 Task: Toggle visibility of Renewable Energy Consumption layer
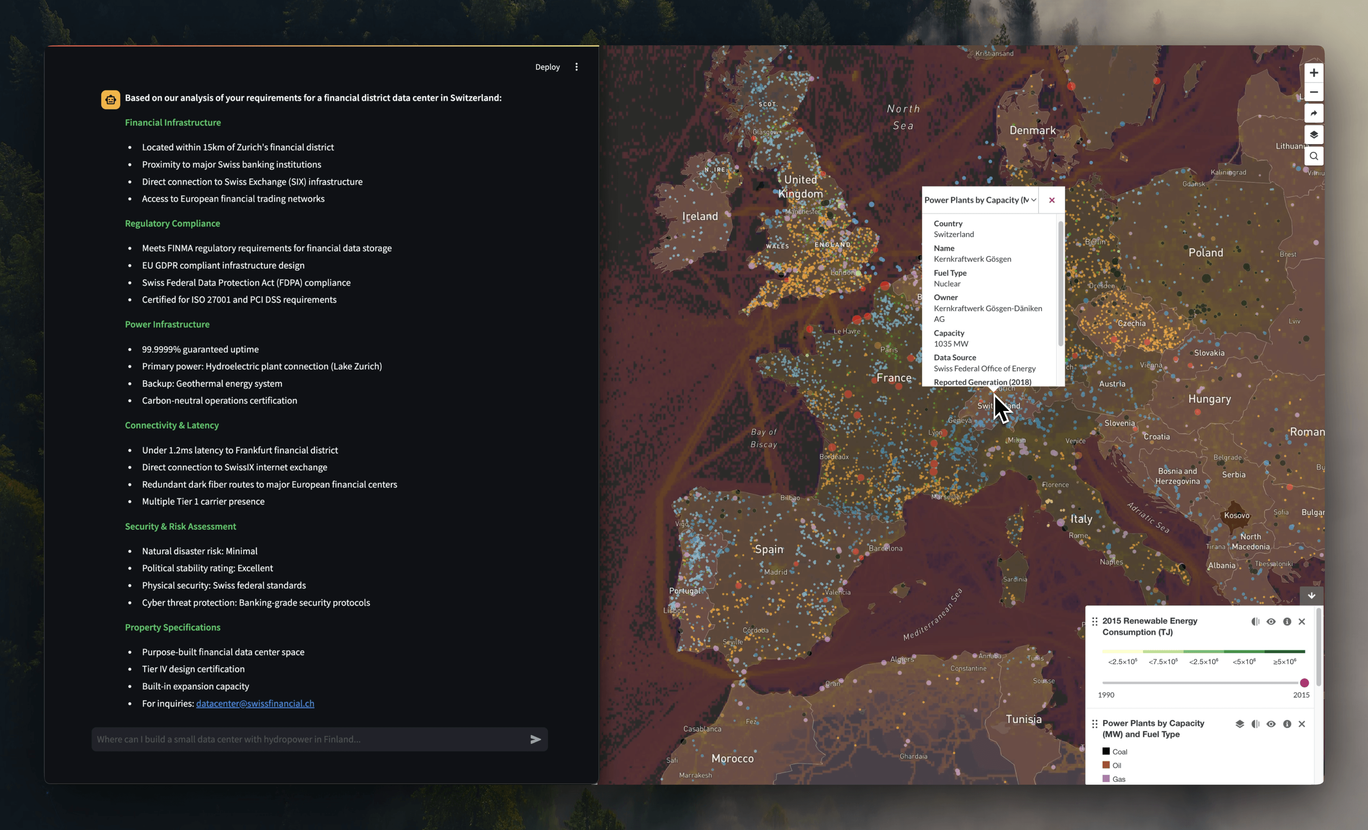(1271, 622)
